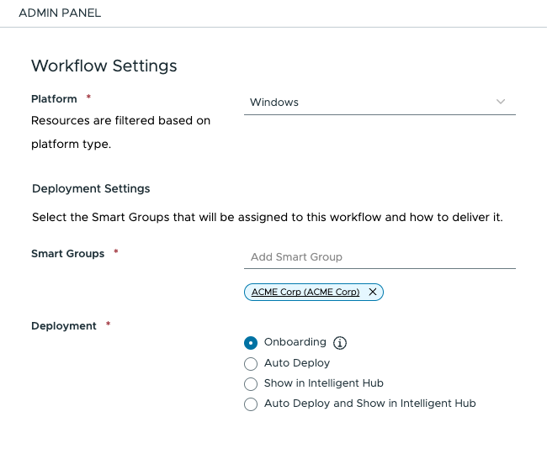Click the Workflow Settings heading

point(104,66)
